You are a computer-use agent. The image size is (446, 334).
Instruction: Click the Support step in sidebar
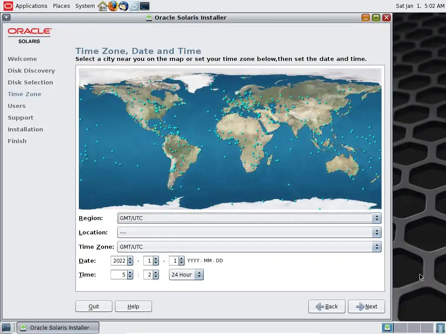[x=20, y=117]
